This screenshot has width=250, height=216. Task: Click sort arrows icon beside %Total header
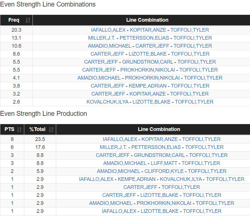coord(51,130)
